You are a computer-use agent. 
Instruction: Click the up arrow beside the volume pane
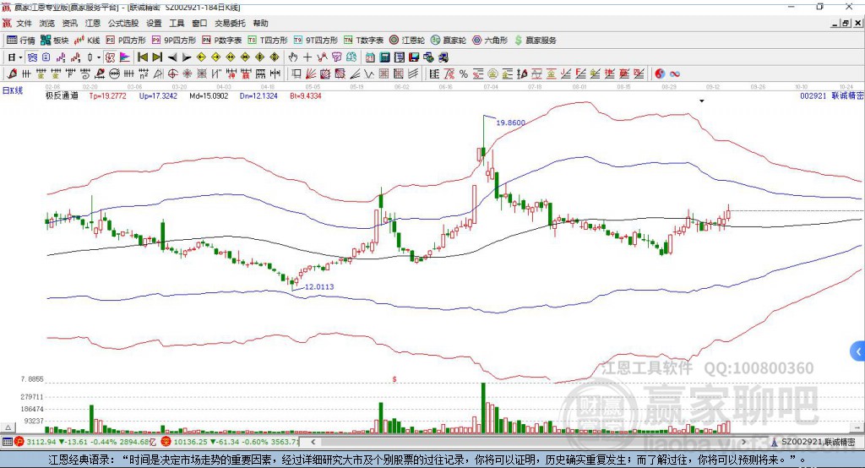coord(8,427)
